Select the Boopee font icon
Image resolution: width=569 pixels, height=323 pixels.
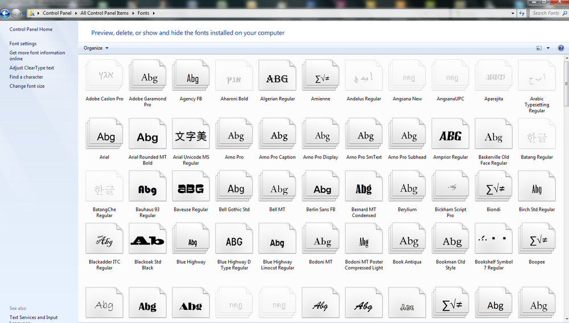point(537,238)
